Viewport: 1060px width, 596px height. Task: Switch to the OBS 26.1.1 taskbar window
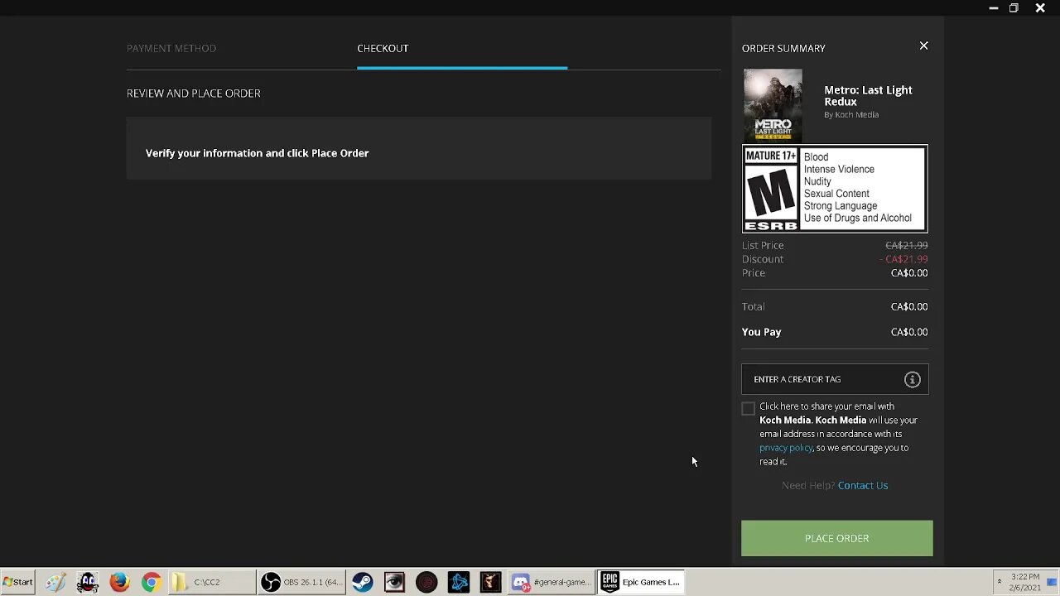tap(301, 582)
